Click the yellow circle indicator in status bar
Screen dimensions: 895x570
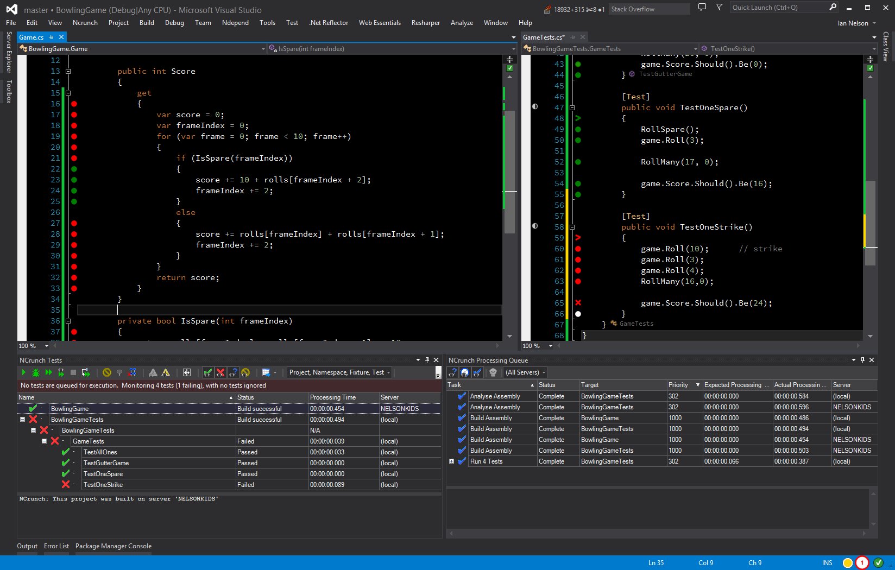tap(847, 563)
